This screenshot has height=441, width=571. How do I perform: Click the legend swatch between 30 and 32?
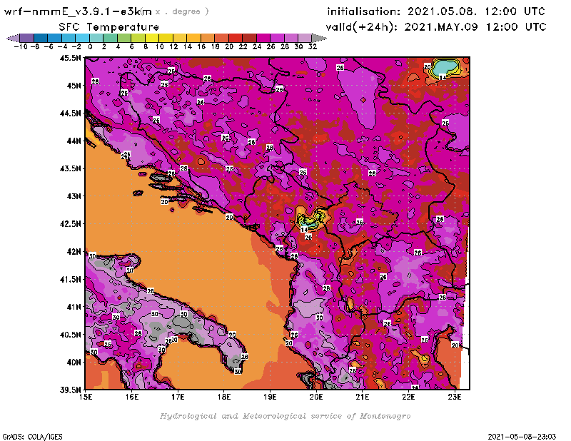coord(305,38)
